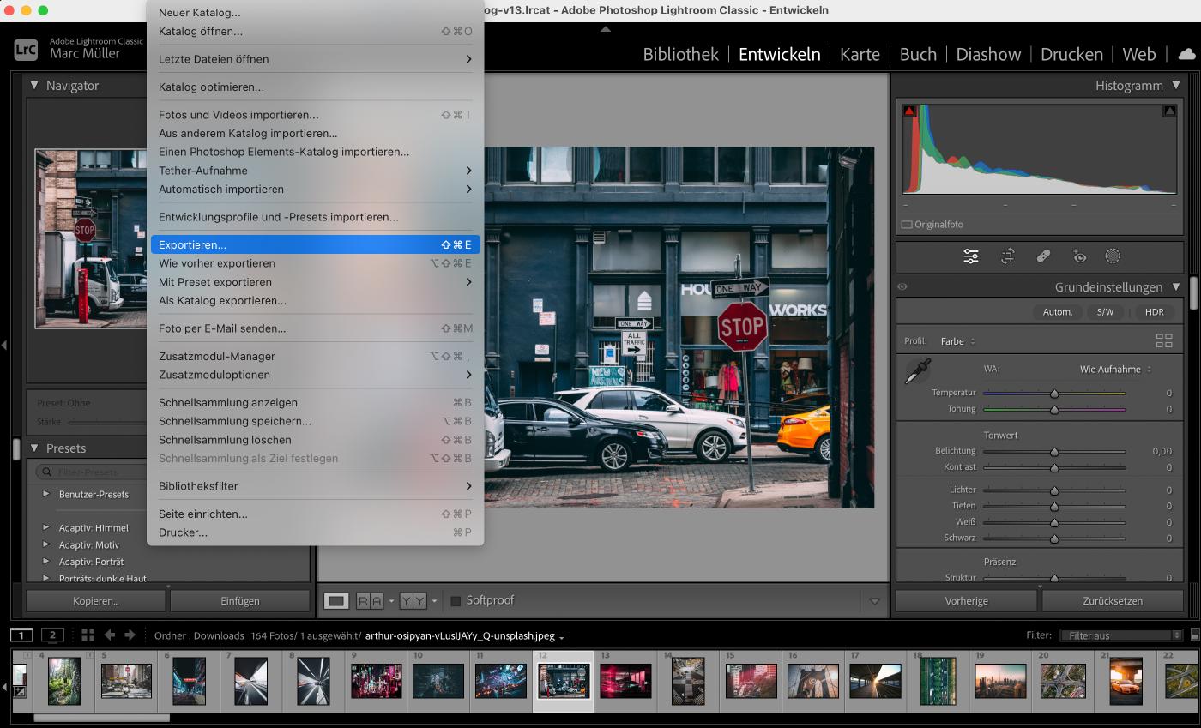The width and height of the screenshot is (1201, 728).
Task: Select the Bearbeiten adjustments tool
Action: pyautogui.click(x=970, y=256)
